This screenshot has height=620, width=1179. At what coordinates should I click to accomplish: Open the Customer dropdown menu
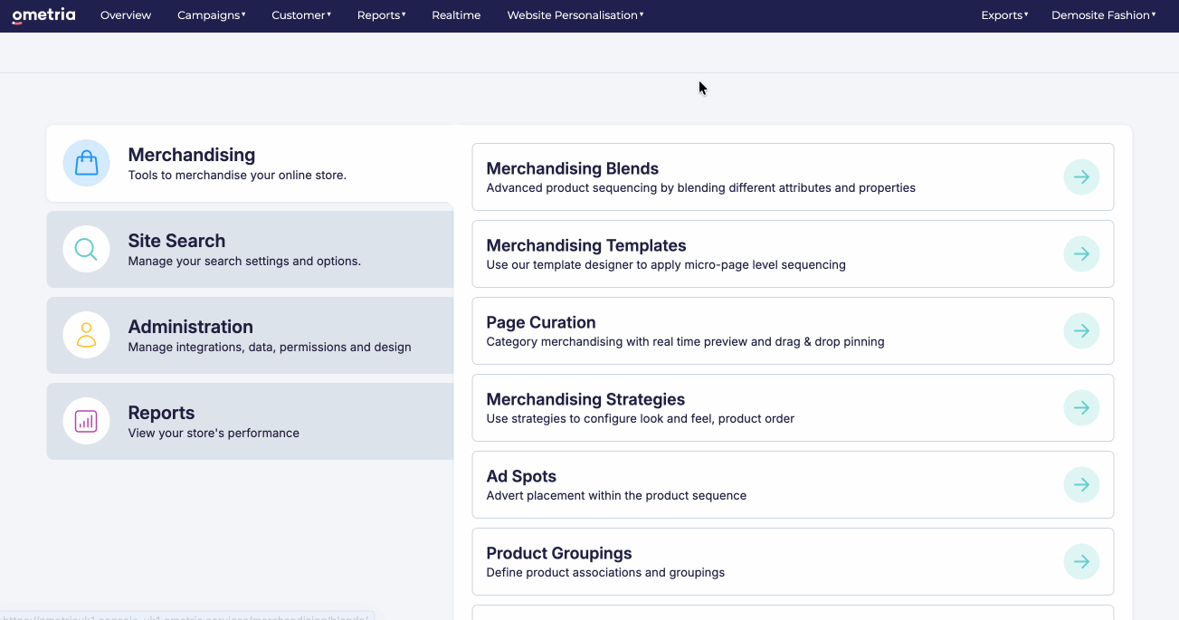[x=301, y=15]
